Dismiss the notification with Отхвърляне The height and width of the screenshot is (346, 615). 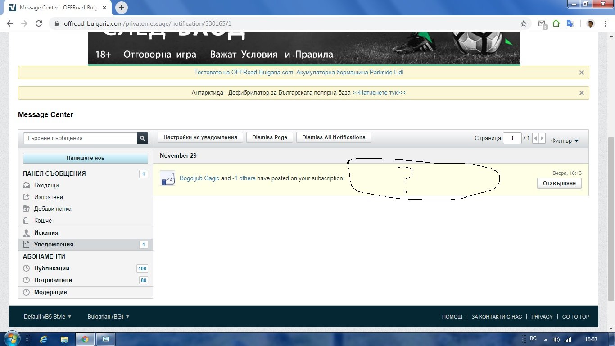559,183
